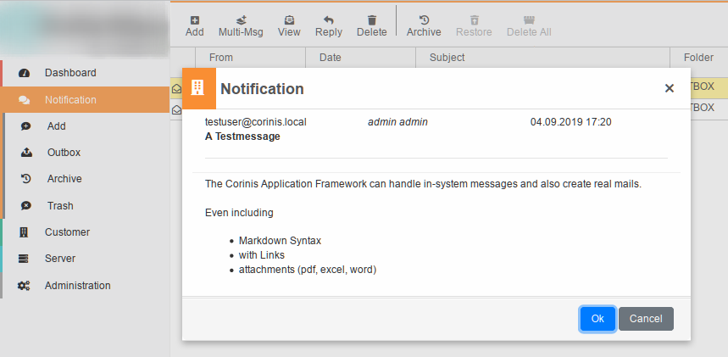Open Archive folder in sidebar
The width and height of the screenshot is (728, 357).
click(64, 179)
